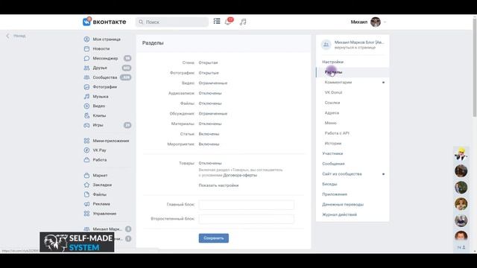The width and height of the screenshot is (477, 268).
Task: Open Денежные переводы menu item
Action: pos(343,205)
